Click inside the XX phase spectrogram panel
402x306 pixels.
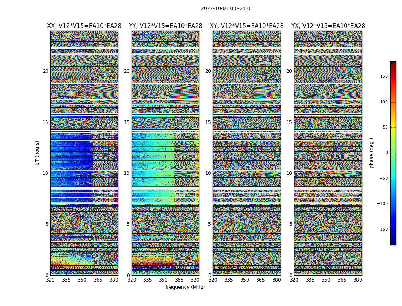click(84, 153)
